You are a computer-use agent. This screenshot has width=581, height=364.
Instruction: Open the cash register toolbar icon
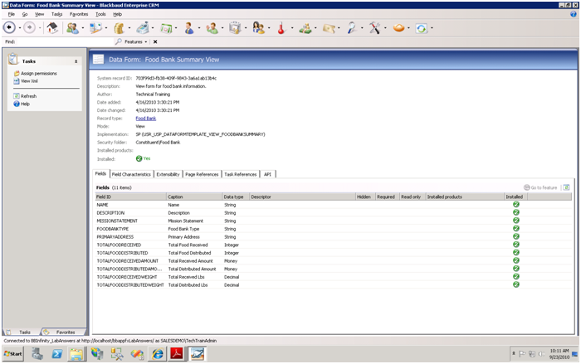click(142, 27)
